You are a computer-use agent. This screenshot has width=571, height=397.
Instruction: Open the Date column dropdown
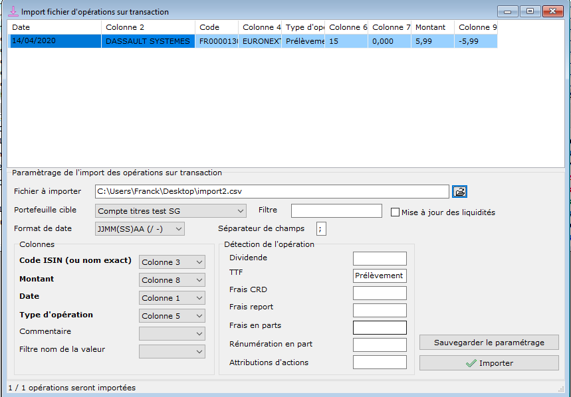tap(172, 297)
